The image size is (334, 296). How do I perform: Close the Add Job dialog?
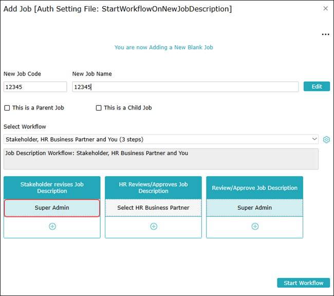(325, 9)
